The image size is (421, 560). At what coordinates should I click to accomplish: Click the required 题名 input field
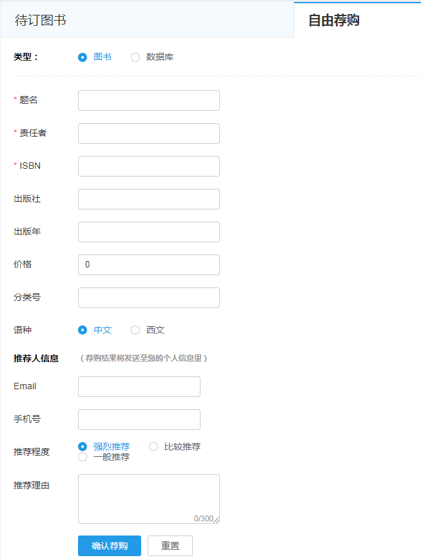point(148,100)
